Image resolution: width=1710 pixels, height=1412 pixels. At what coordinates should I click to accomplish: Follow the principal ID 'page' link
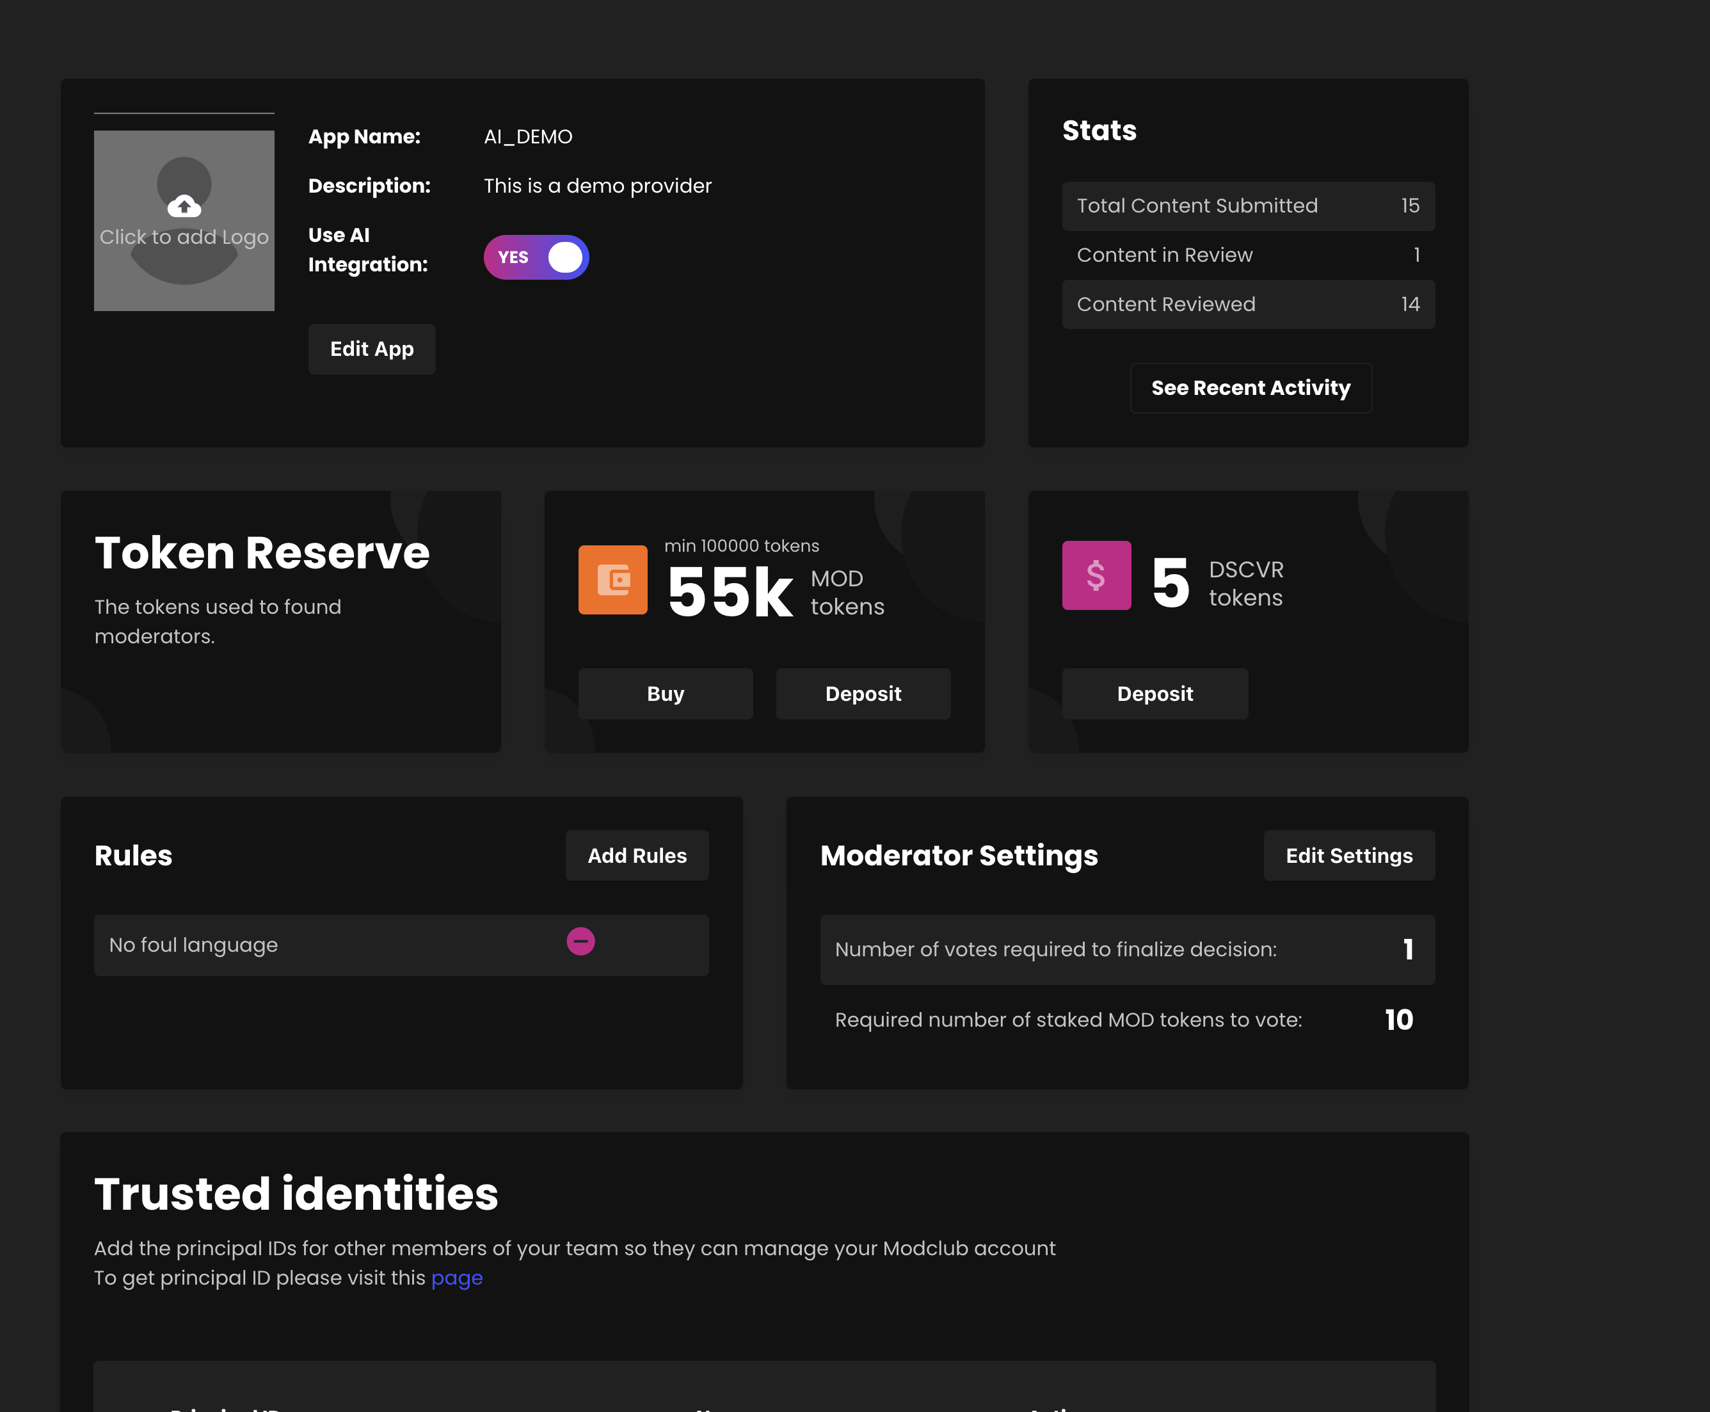coord(456,1278)
